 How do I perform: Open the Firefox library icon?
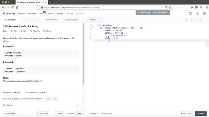[x=192, y=7]
